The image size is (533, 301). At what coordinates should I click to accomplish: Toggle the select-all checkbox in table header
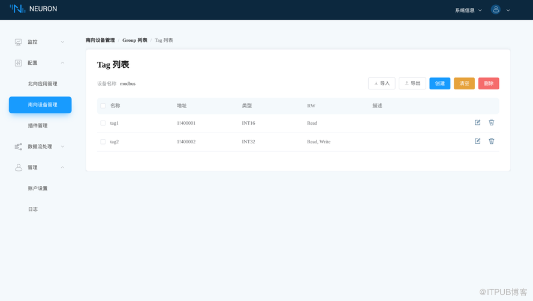[103, 106]
